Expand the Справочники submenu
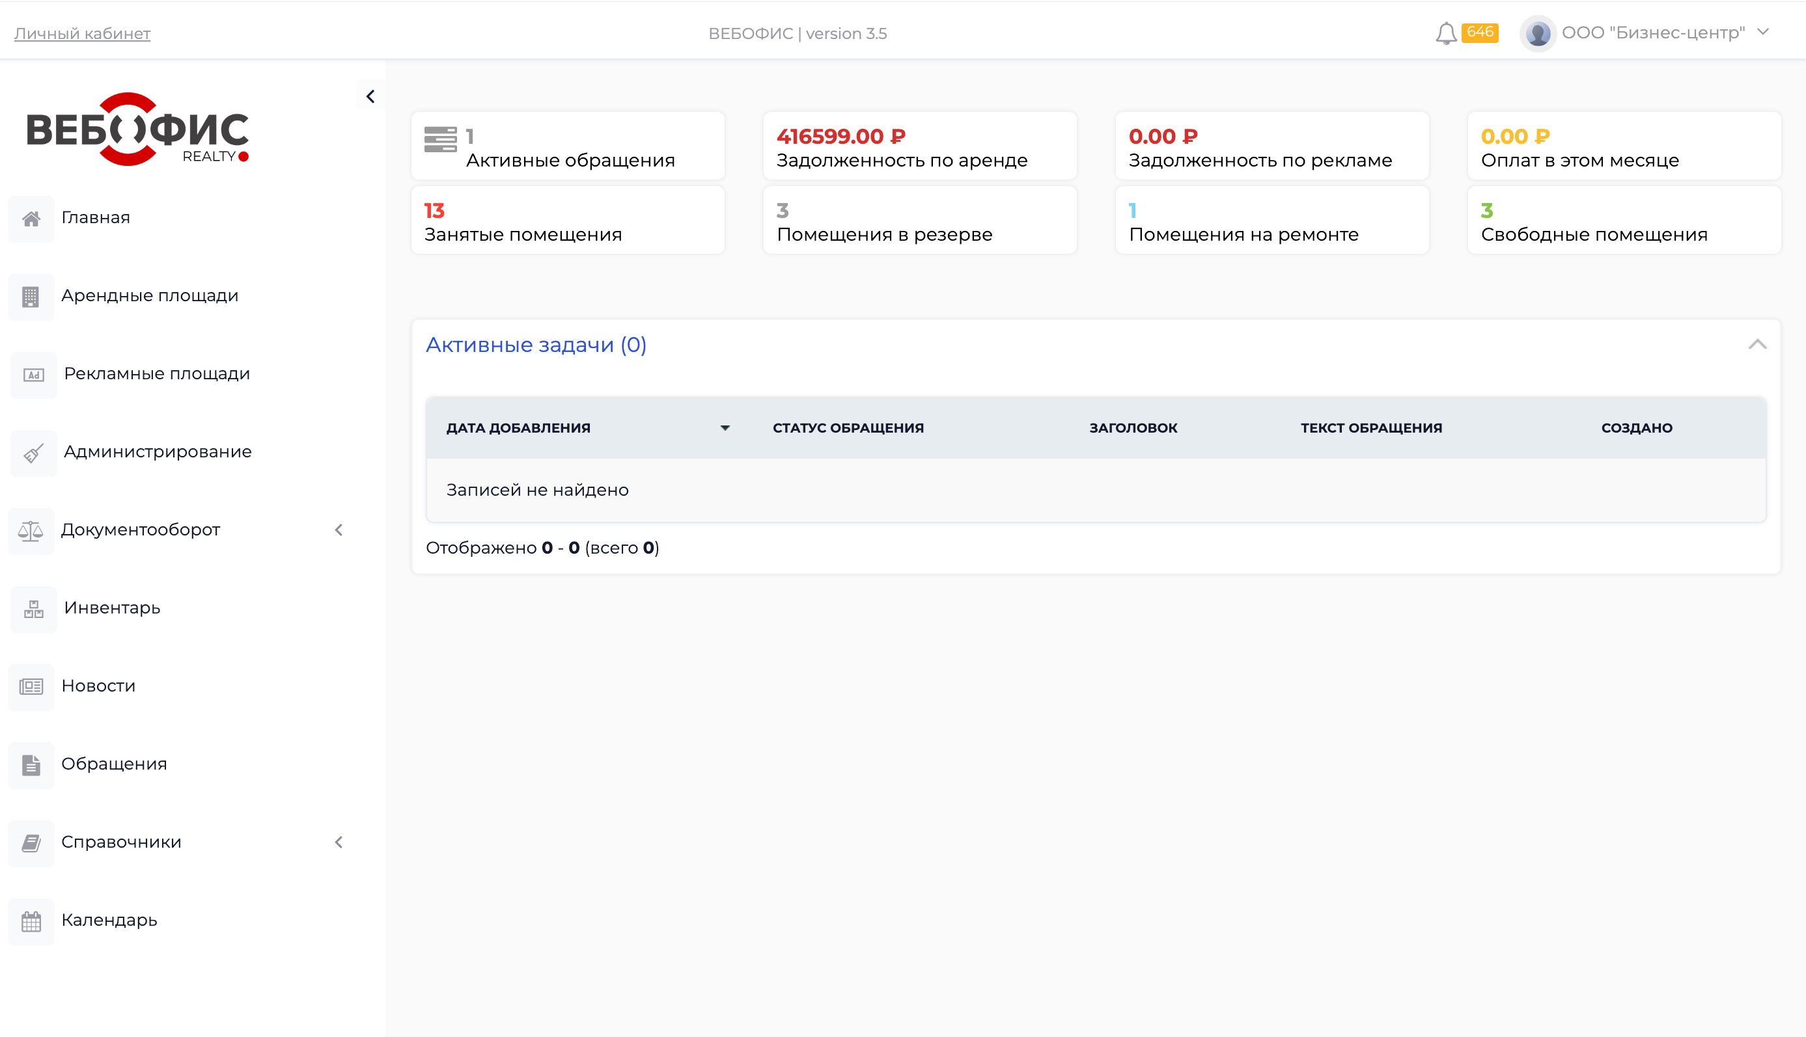 339,842
